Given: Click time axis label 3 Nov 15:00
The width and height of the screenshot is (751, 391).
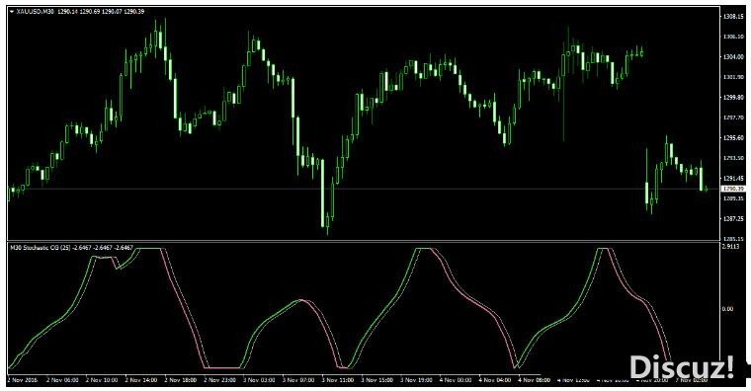Looking at the screenshot, I should 376,380.
